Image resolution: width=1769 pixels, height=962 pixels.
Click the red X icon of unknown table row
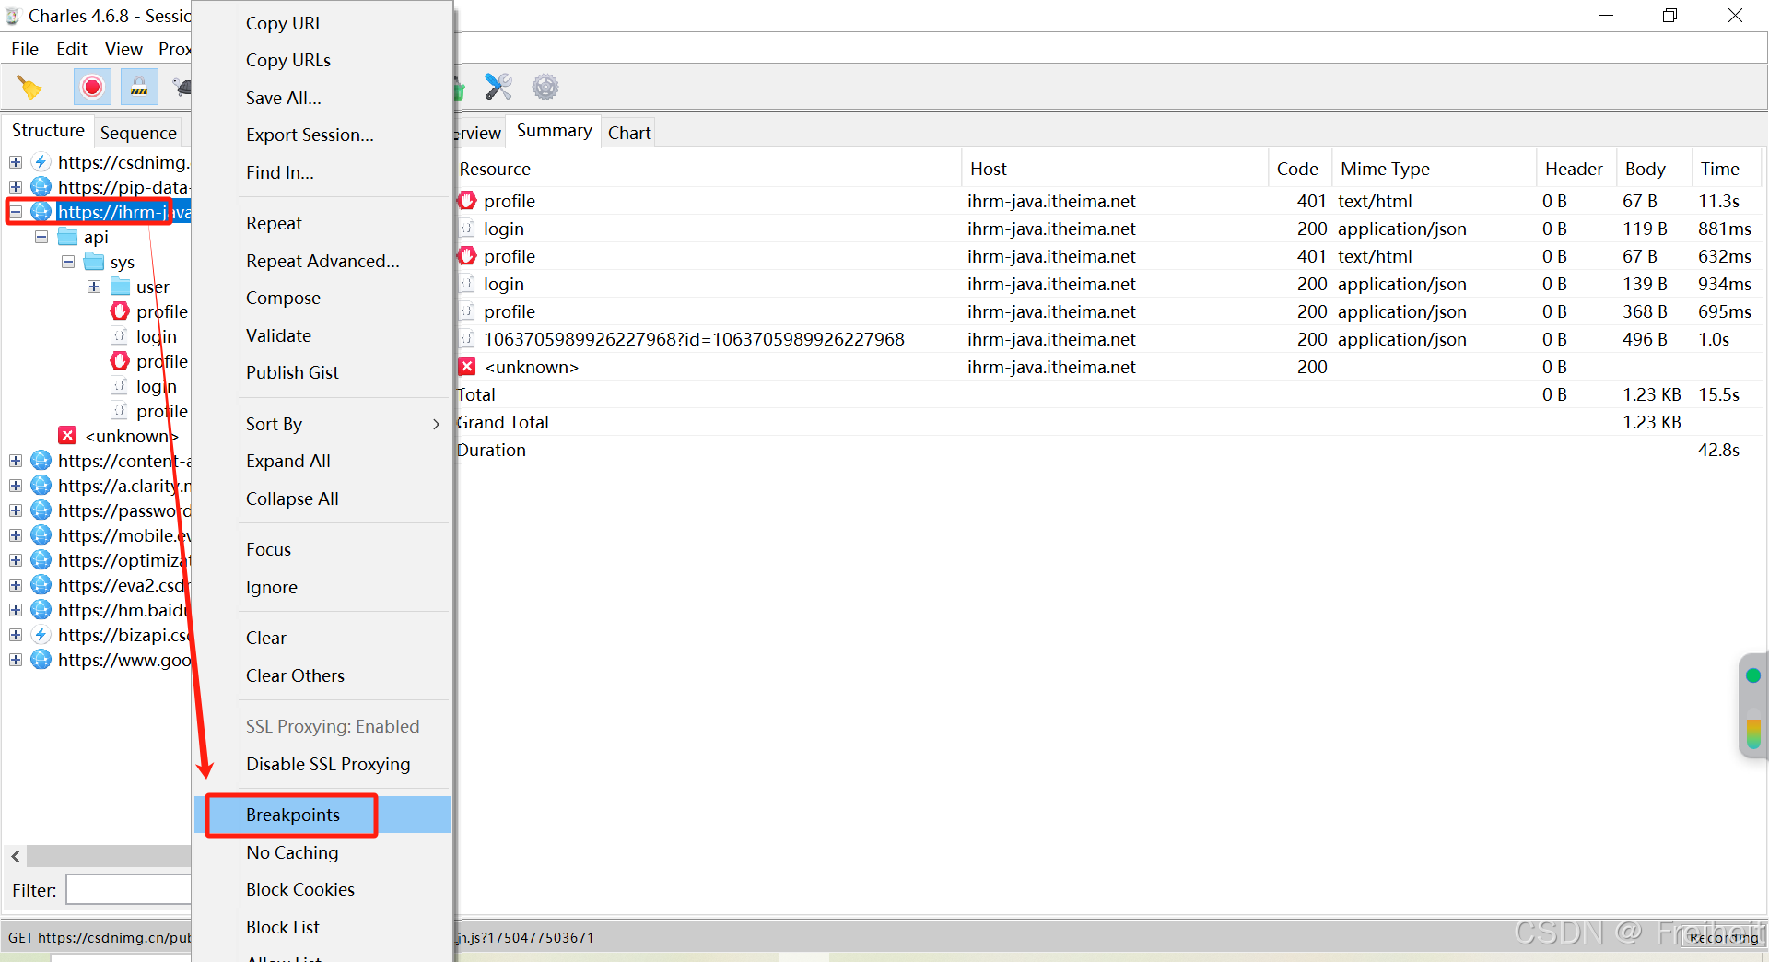(467, 367)
